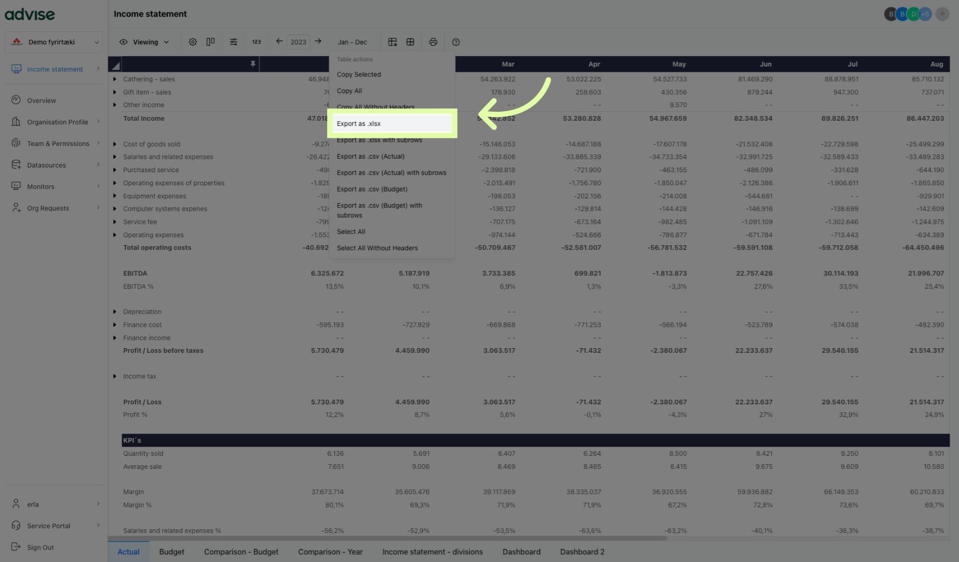This screenshot has height=562, width=959.
Task: Select the table-with-gear icon in the toolbar
Action: 392,42
